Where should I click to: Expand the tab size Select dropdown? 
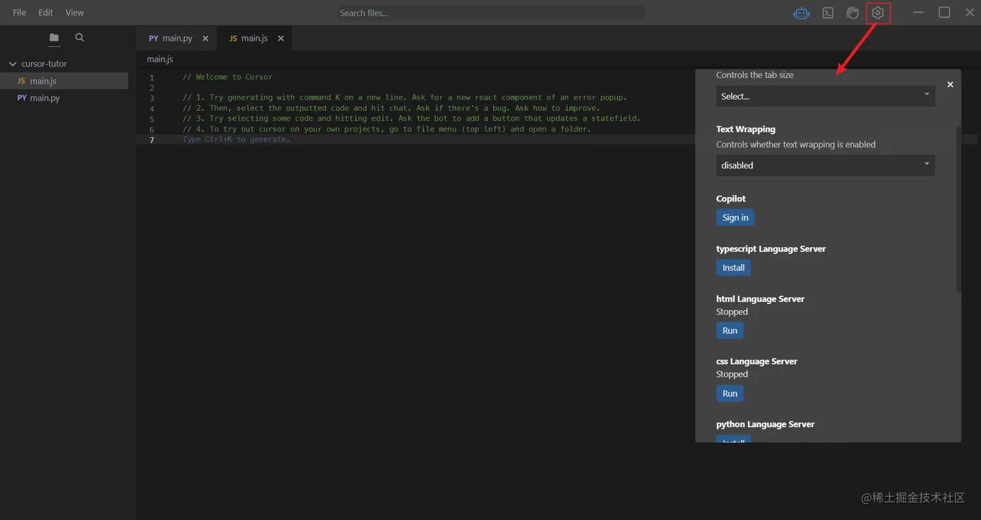tap(825, 96)
